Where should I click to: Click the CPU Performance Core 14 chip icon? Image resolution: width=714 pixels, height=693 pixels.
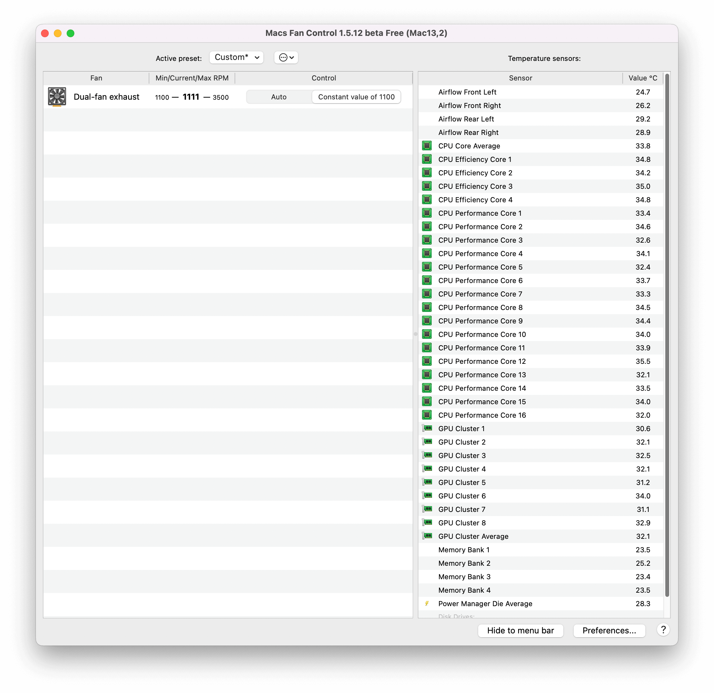coord(427,388)
